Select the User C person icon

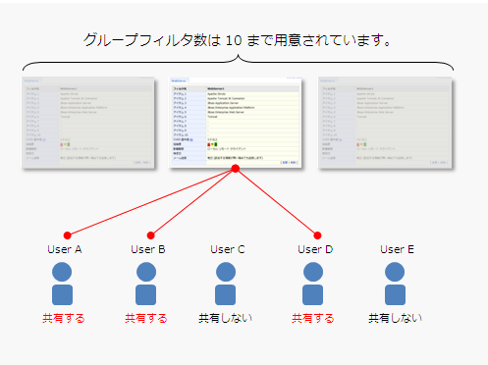(x=226, y=284)
